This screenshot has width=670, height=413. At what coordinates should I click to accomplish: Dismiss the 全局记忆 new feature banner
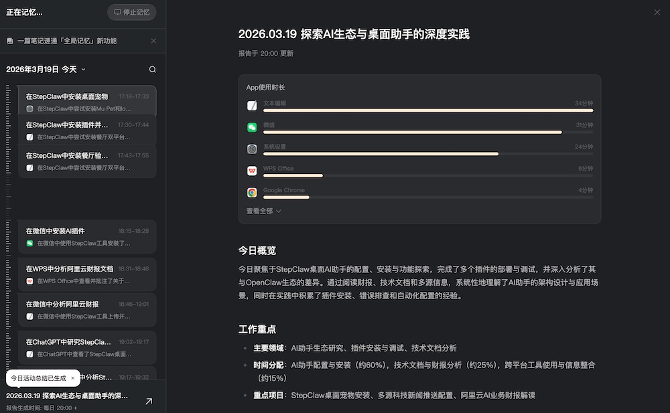(x=153, y=41)
